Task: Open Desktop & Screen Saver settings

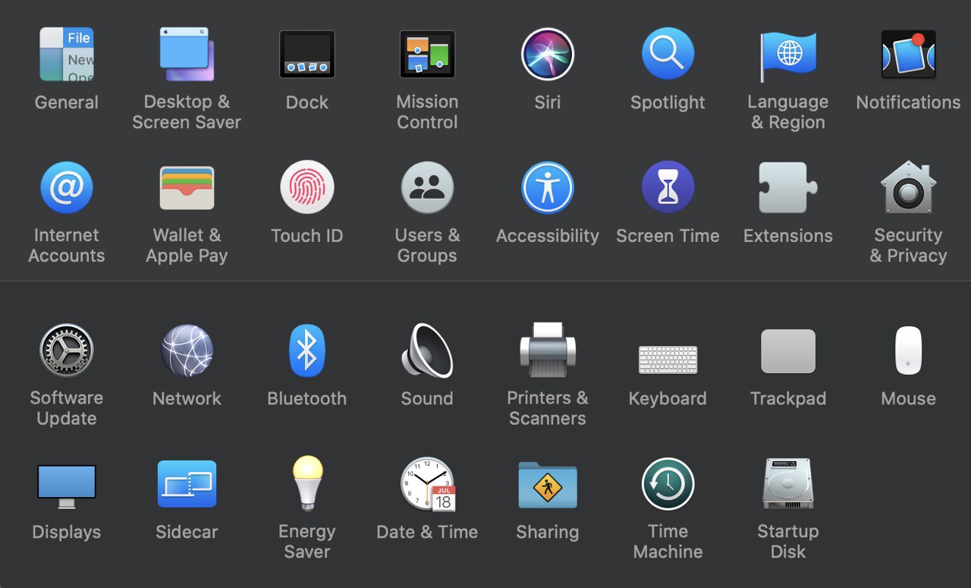Action: [x=187, y=55]
